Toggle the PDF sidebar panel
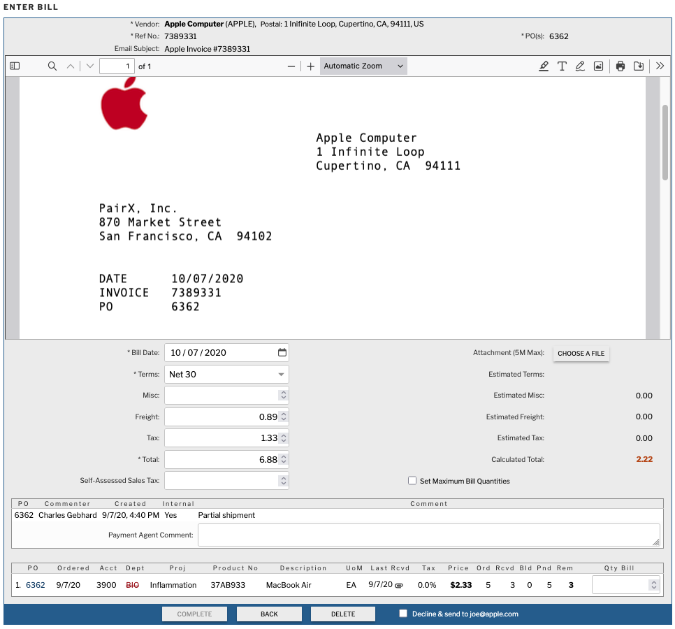Screen dimensions: 675x629 (x=14, y=65)
